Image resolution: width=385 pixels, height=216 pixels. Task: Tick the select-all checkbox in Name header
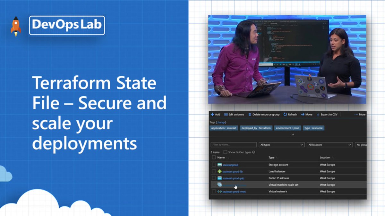[214, 158]
